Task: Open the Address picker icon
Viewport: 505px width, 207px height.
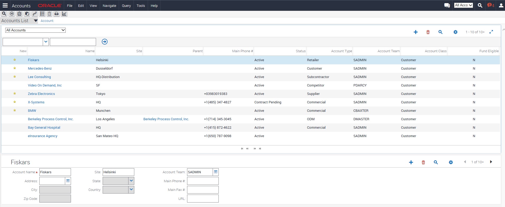Action: pyautogui.click(x=68, y=181)
